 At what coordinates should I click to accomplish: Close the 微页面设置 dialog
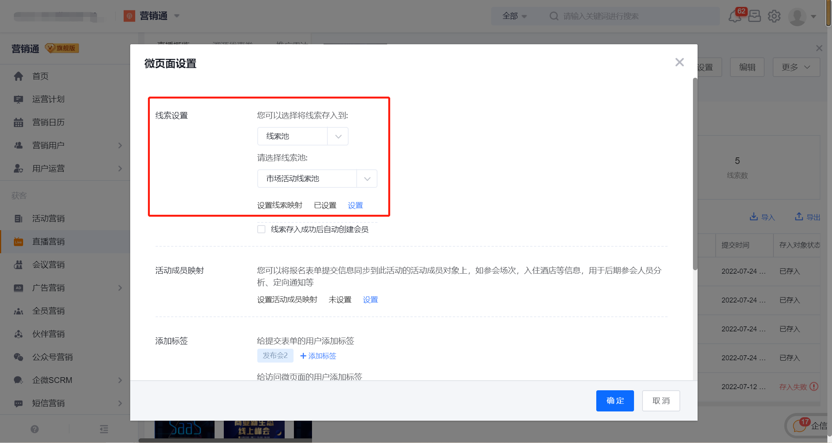tap(679, 62)
